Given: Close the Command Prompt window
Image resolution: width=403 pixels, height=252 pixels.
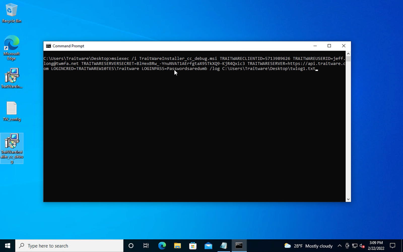Looking at the screenshot, I should [x=344, y=46].
